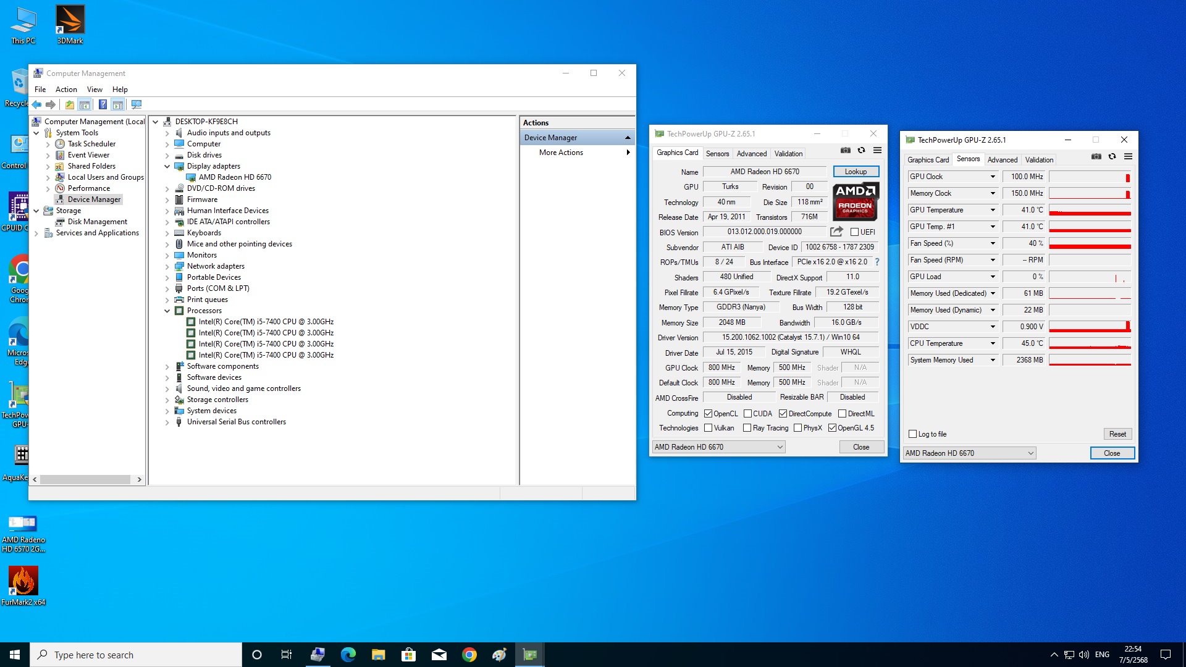Viewport: 1186px width, 667px height.
Task: Click Close button in GPU-Z Sensors window
Action: point(1112,453)
